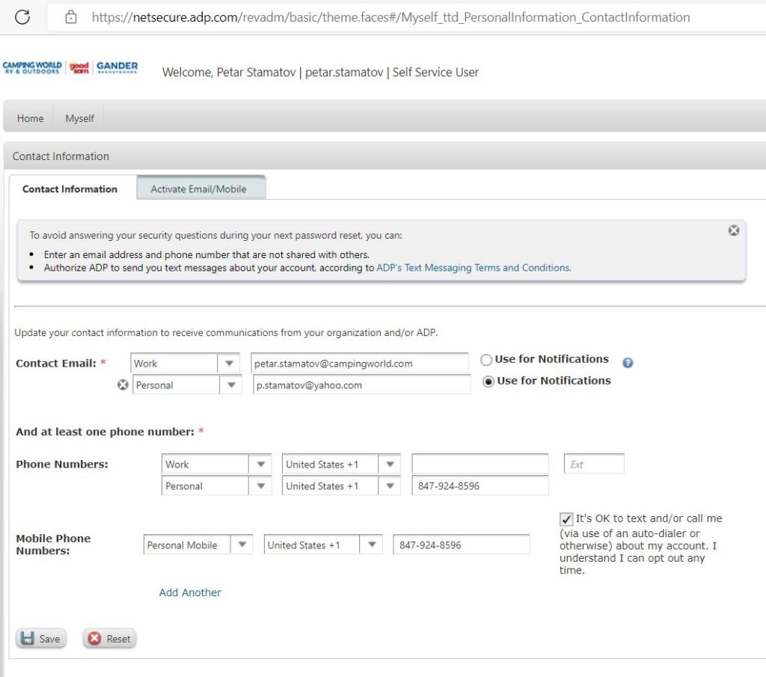Open ADP's Text Messaging Terms and Conditions link
Image resolution: width=766 pixels, height=677 pixels.
[x=473, y=267]
